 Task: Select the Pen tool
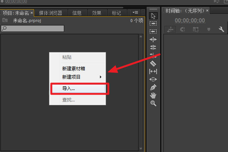(x=153, y=87)
